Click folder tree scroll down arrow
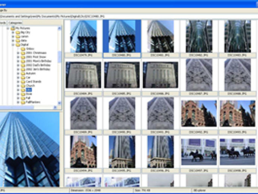The height and width of the screenshot is (194, 258). [x=59, y=103]
